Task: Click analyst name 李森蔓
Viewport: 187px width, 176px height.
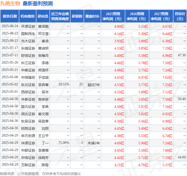Action: click(x=43, y=85)
